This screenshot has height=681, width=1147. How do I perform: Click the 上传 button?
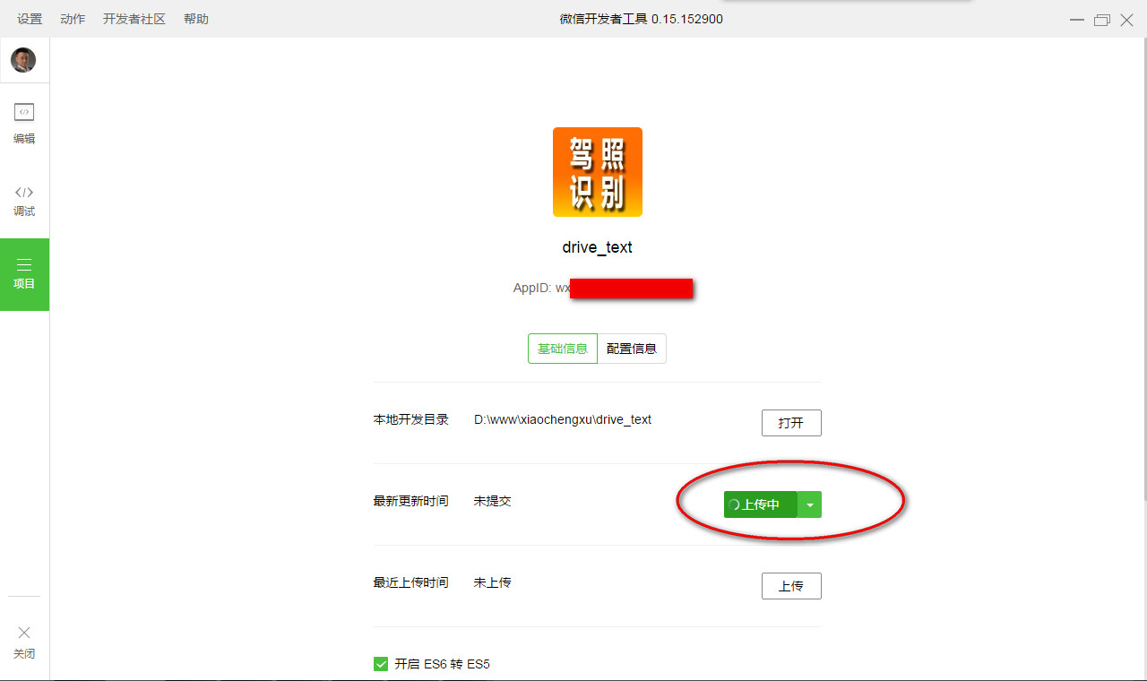coord(791,586)
